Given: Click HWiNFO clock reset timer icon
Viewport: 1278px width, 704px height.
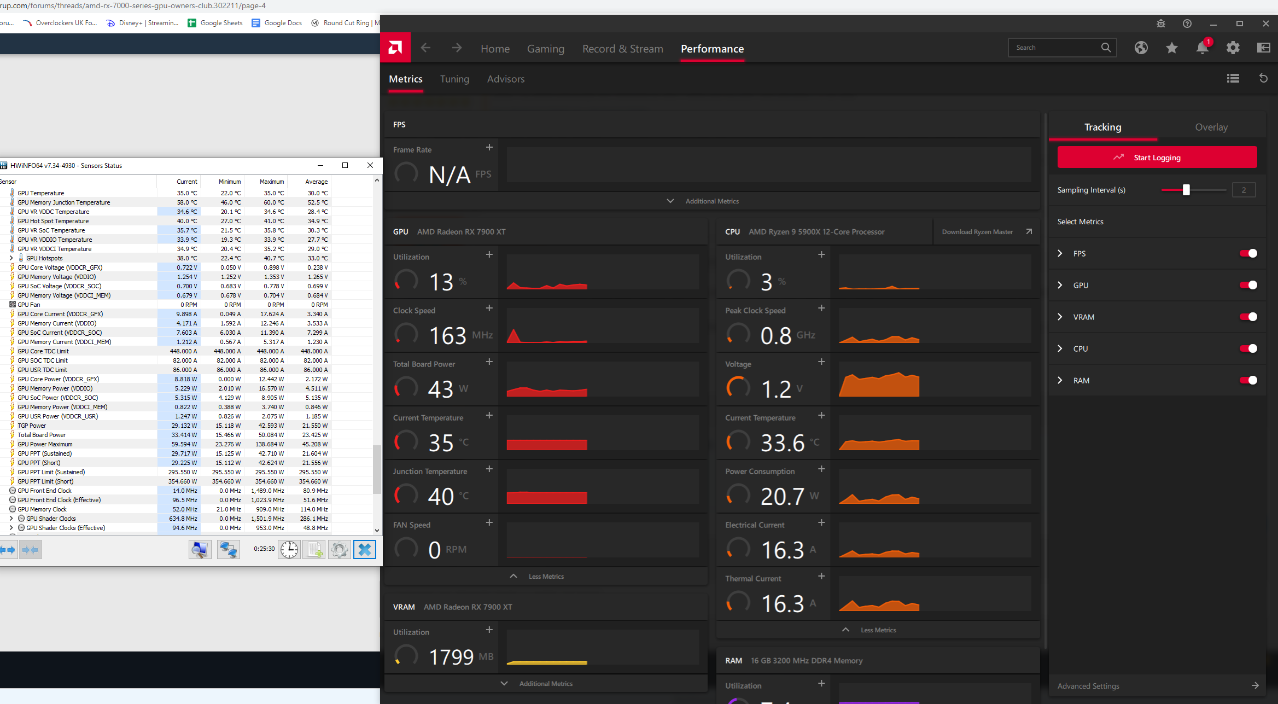Looking at the screenshot, I should (x=289, y=549).
